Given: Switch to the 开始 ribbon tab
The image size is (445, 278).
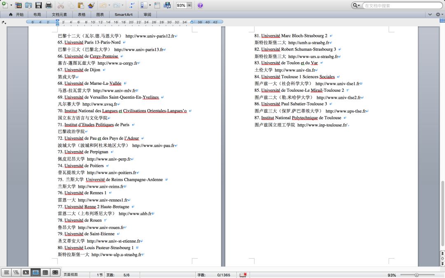Looking at the screenshot, I should pos(16,14).
